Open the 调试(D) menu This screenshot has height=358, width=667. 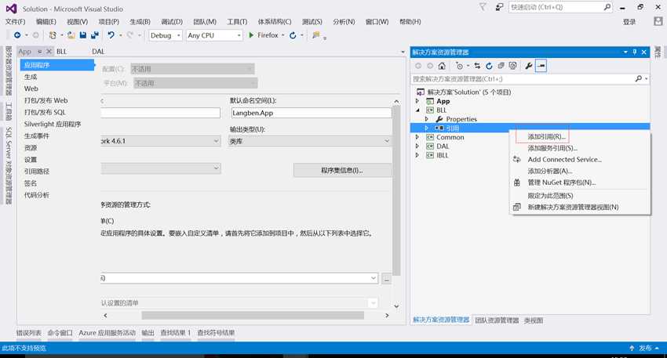coord(172,21)
